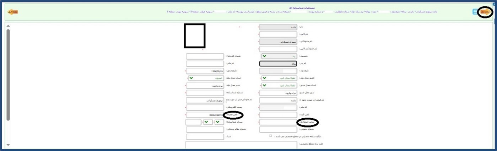
Task: Click the scrollbar up arrow
Action: (8, 26)
